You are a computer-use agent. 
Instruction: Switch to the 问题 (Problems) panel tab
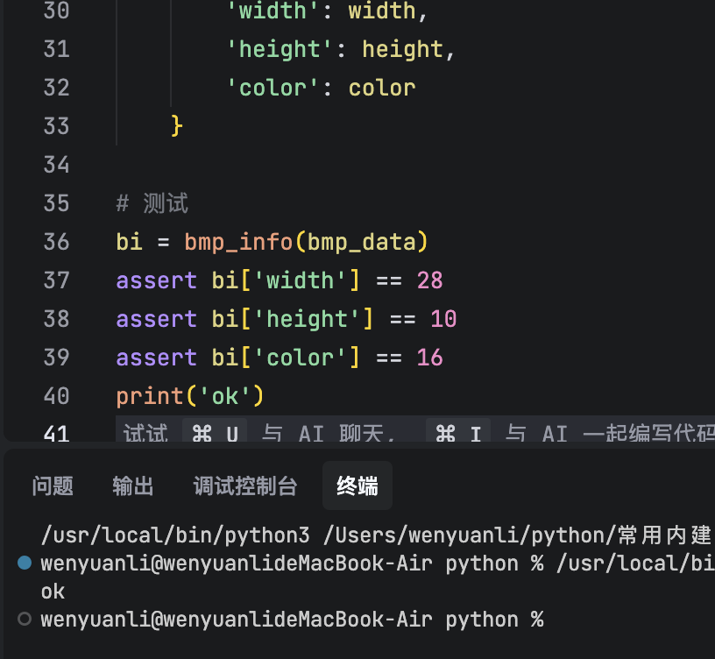pyautogui.click(x=52, y=485)
